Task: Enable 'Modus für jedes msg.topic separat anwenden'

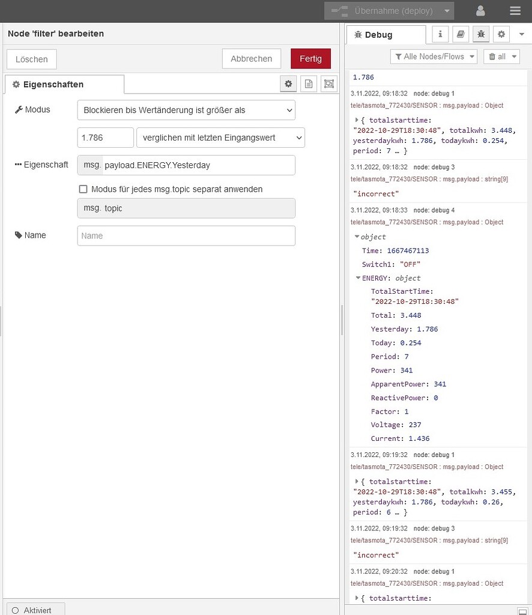Action: [83, 189]
